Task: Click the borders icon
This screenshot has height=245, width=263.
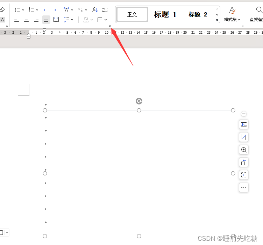Action: point(100,20)
